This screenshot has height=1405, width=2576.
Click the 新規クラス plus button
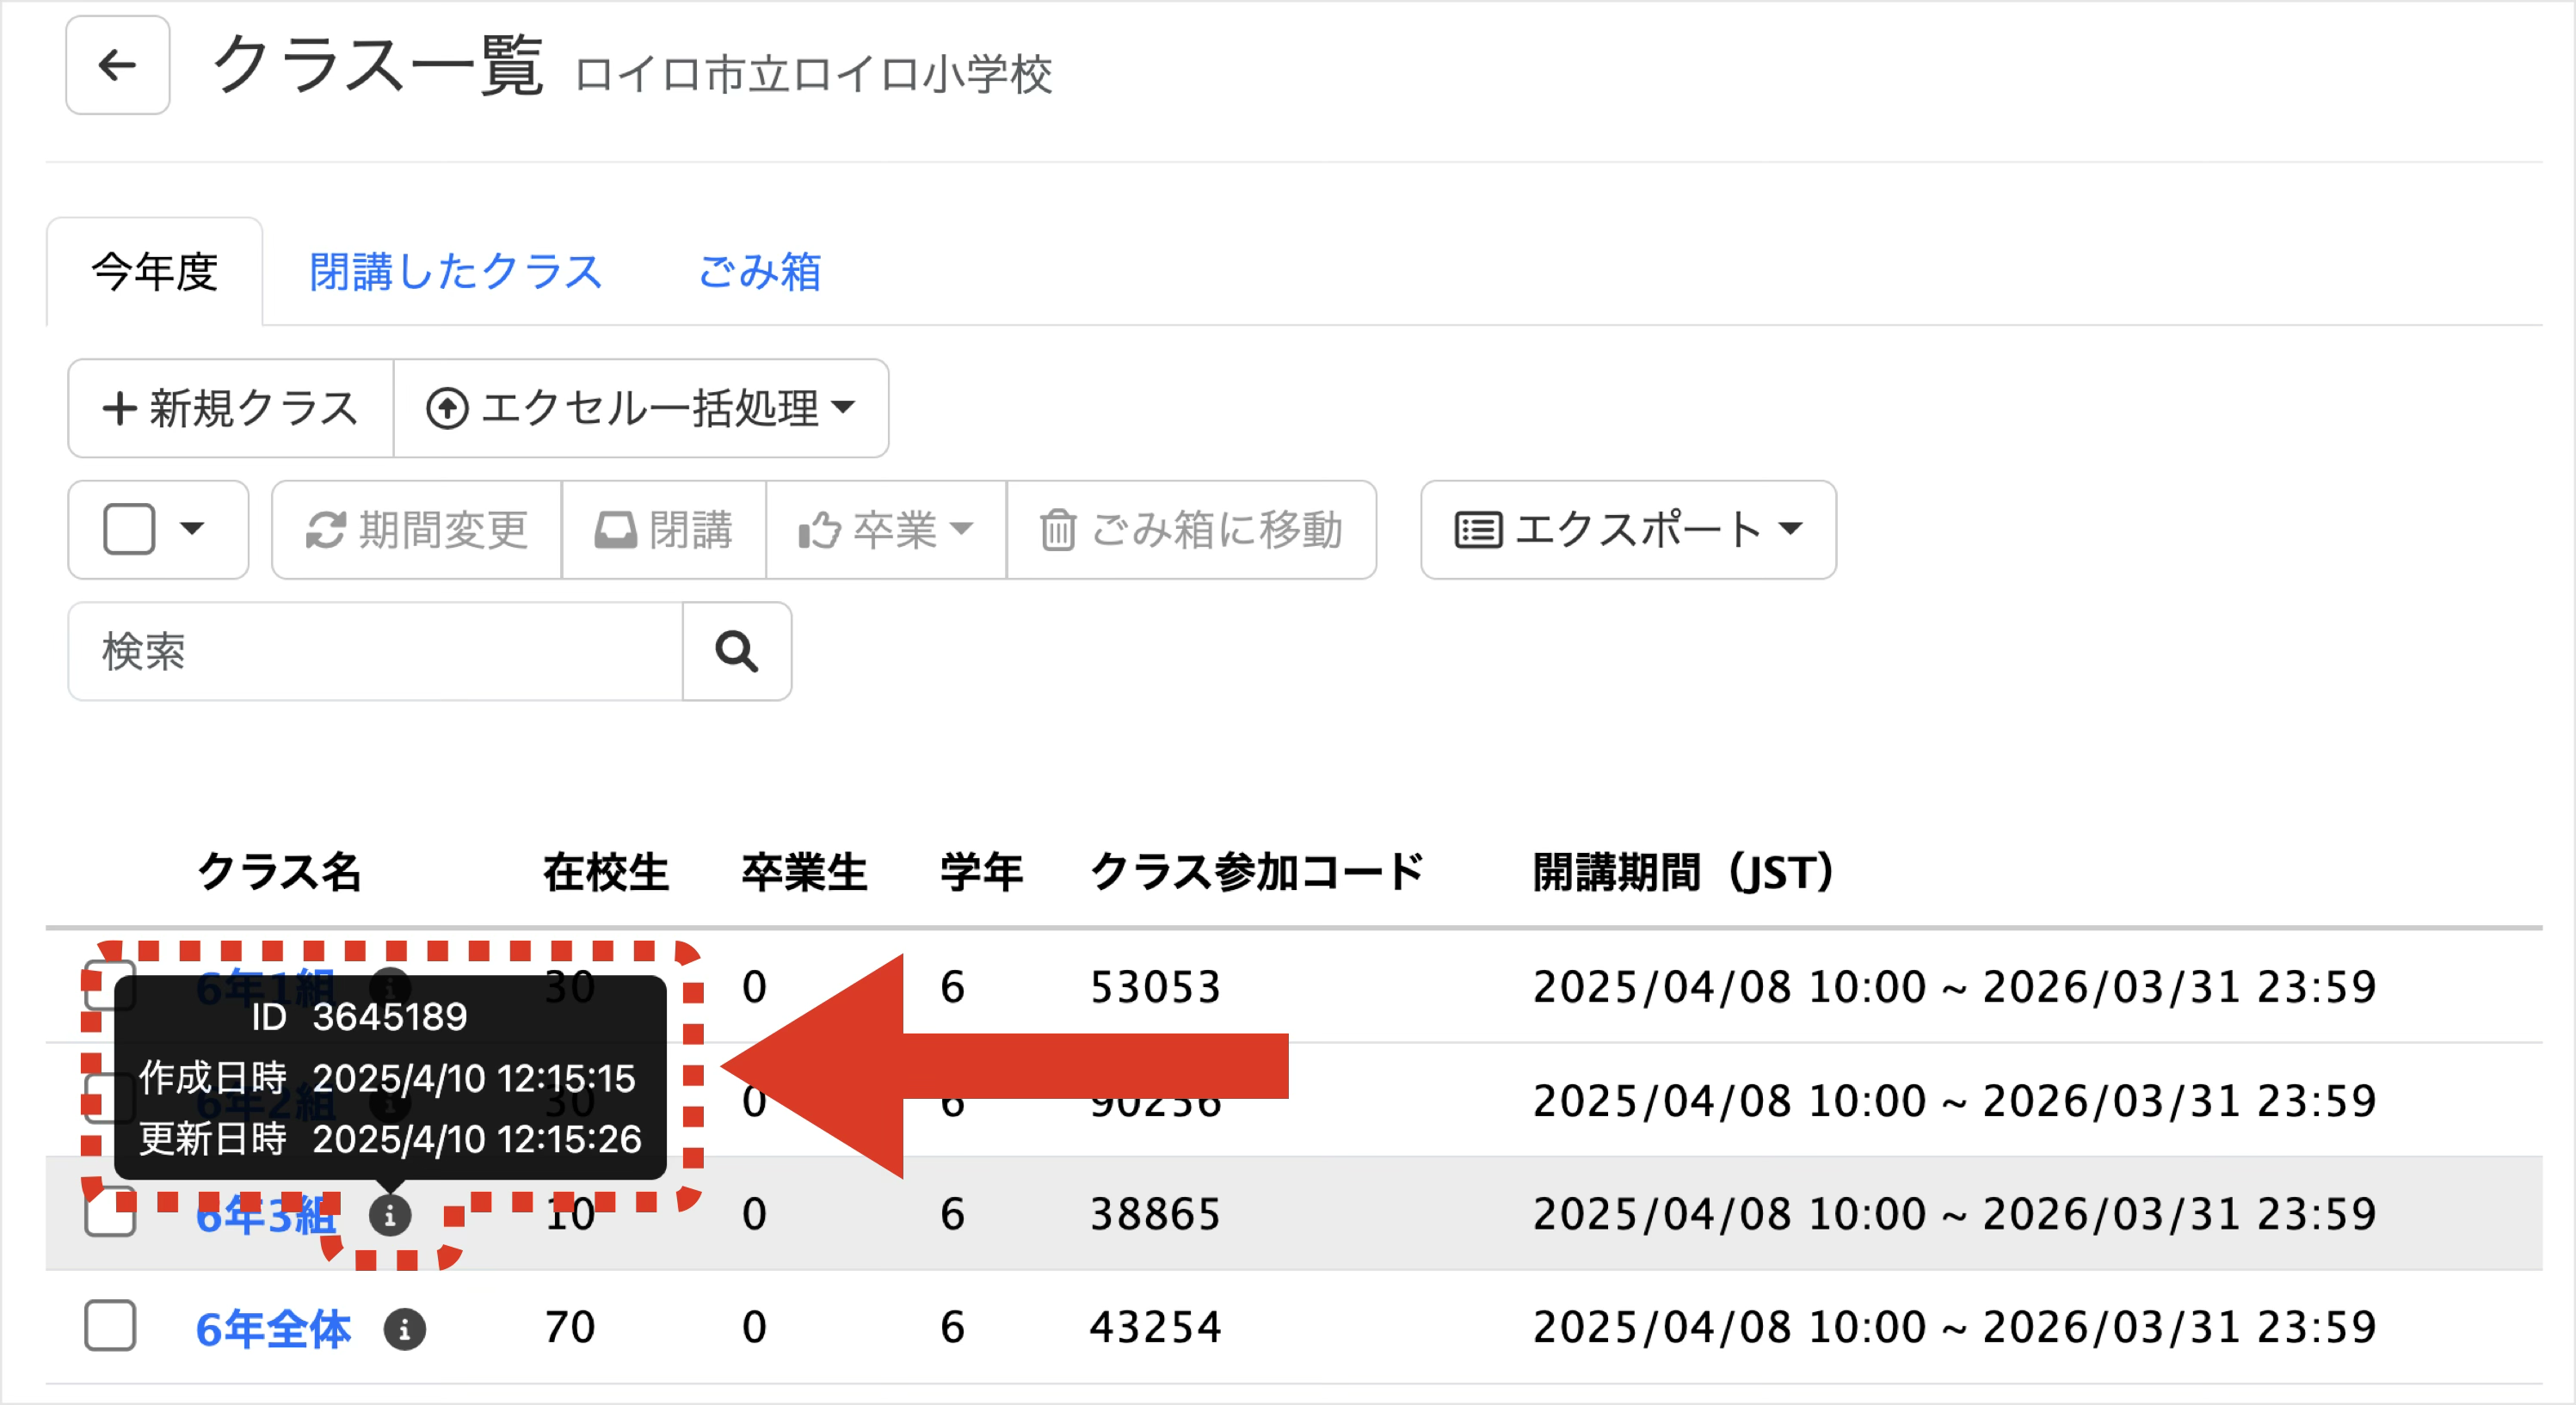(x=231, y=408)
